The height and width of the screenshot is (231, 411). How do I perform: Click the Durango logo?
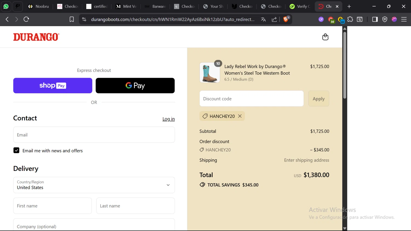[x=36, y=37]
